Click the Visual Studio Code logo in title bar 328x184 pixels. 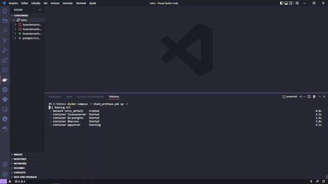(4, 3)
